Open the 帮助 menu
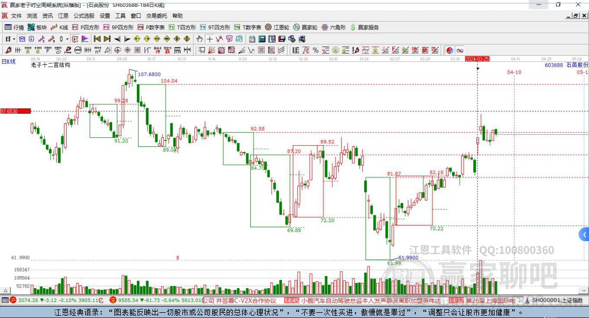Image resolution: width=589 pixels, height=318 pixels. [x=177, y=15]
